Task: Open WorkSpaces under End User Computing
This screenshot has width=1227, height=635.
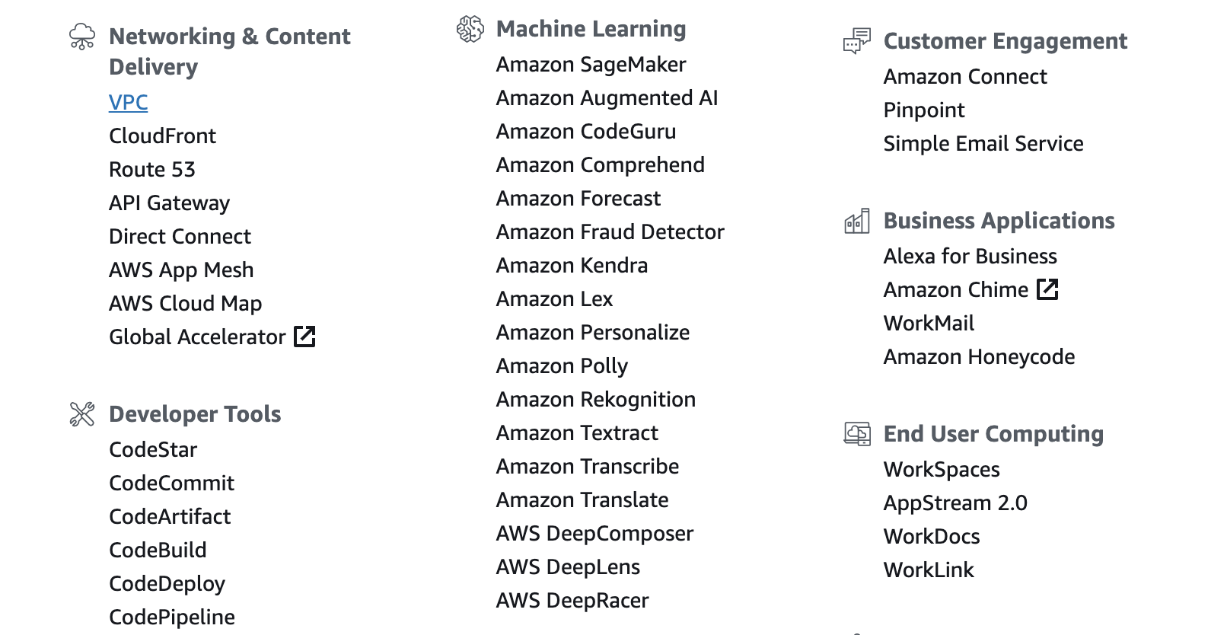Action: pos(942,470)
